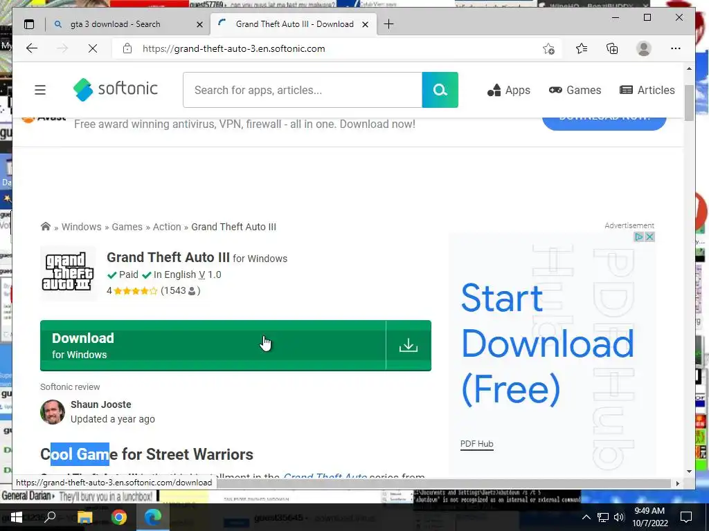Click the Grand Theft Auto III logo thumbnail
This screenshot has height=531, width=709.
[68, 272]
